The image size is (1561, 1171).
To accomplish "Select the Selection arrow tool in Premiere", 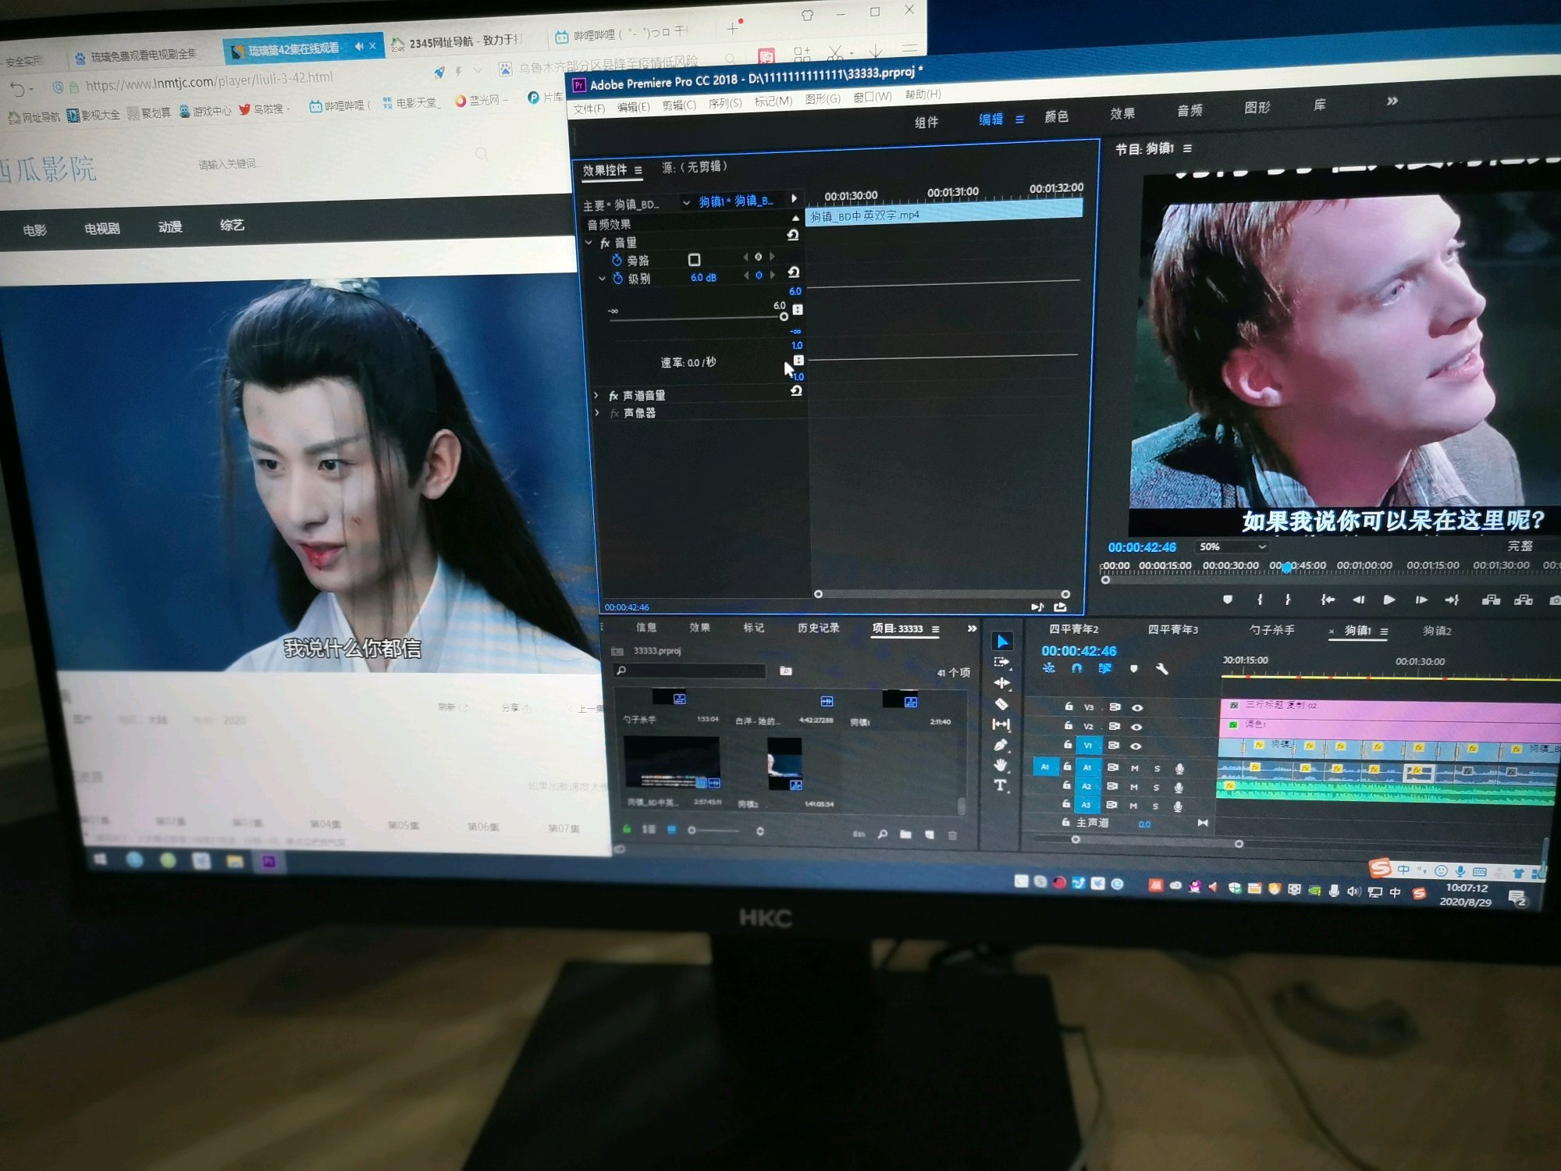I will pyautogui.click(x=1002, y=642).
